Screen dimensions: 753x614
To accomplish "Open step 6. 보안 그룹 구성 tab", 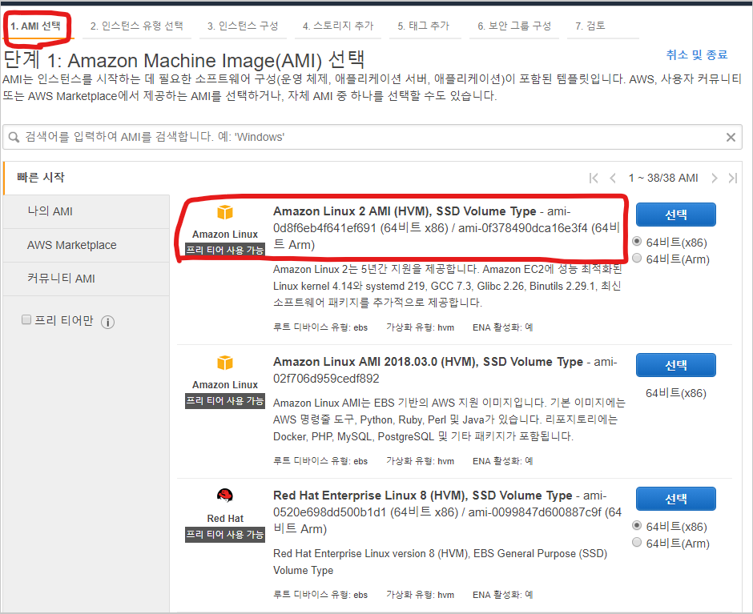I will [x=514, y=26].
